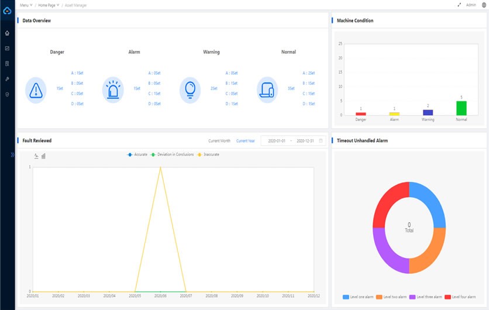
Task: Click the 'A : 1Set' link under Danger
Action: tap(77, 73)
